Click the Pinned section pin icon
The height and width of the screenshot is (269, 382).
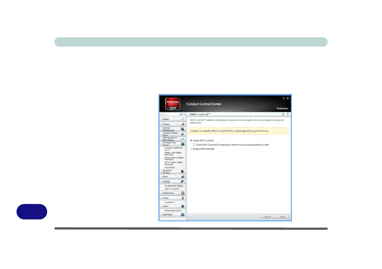click(x=183, y=119)
